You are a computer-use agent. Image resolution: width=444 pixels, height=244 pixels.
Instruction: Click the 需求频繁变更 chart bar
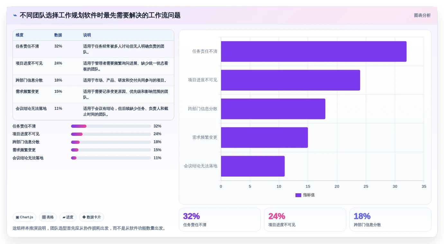(264, 137)
